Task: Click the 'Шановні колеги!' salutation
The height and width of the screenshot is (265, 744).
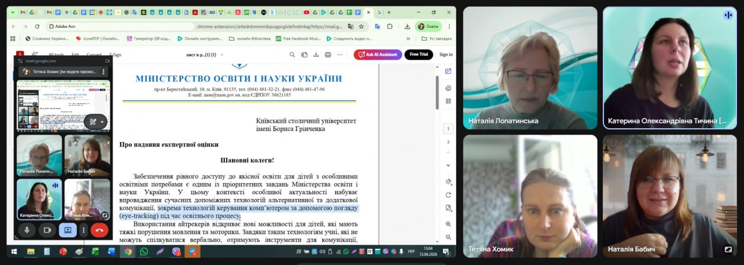Action: 247,160
